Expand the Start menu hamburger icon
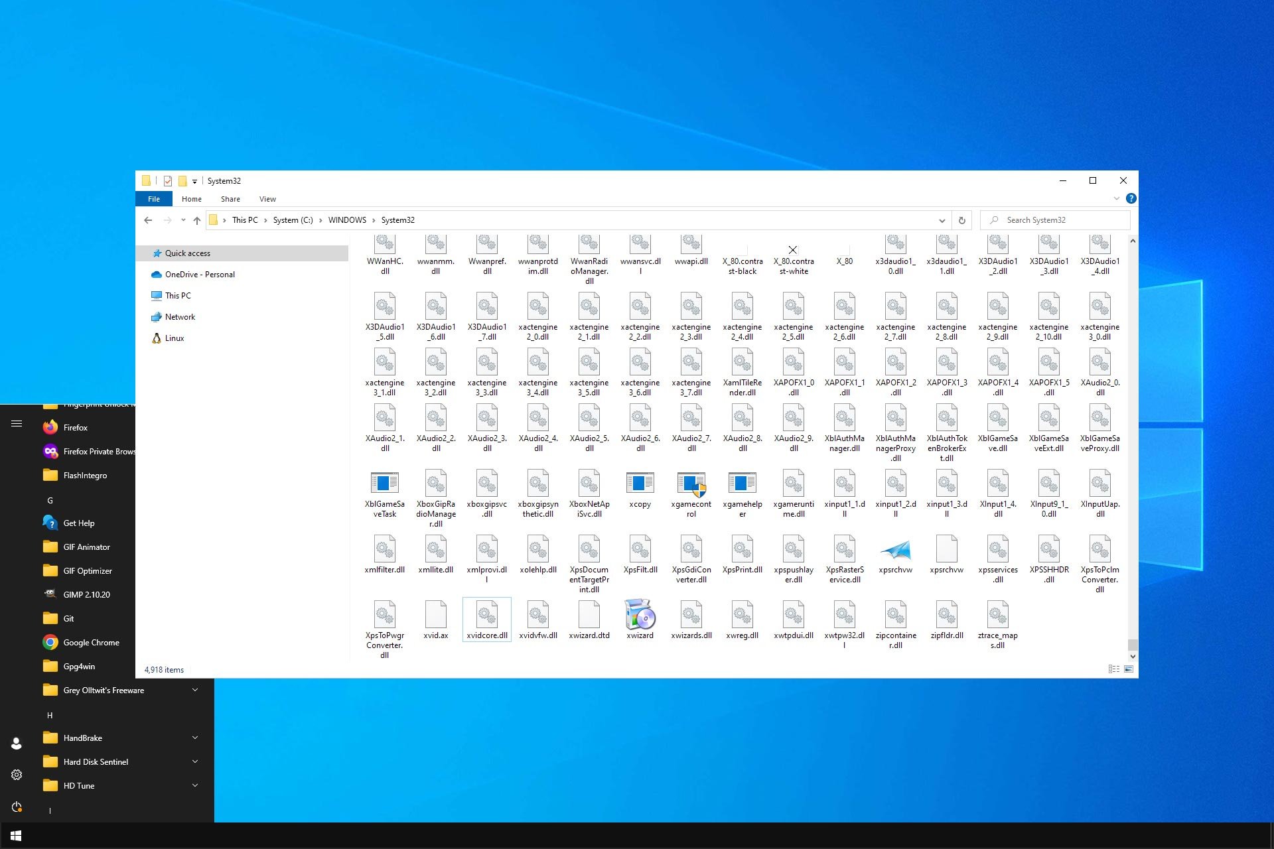This screenshot has height=849, width=1274. pyautogui.click(x=17, y=424)
